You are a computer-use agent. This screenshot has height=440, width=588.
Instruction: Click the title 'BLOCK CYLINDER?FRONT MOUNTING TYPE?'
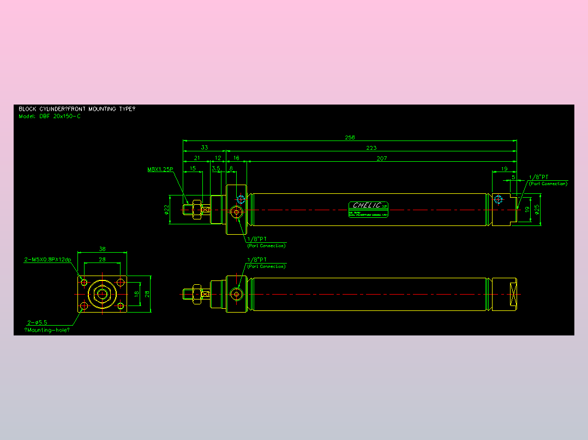pyautogui.click(x=77, y=109)
